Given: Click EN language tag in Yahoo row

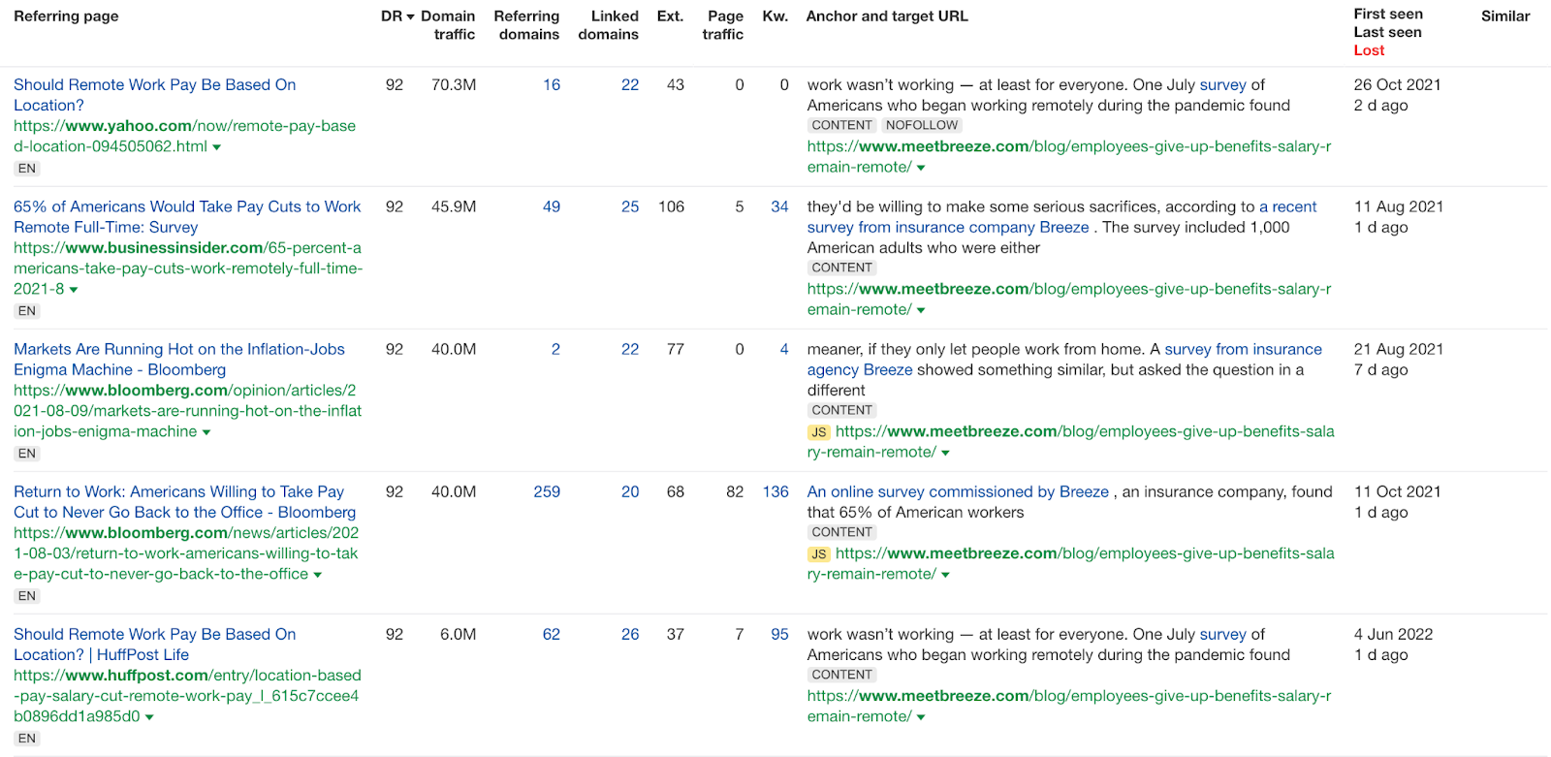Looking at the screenshot, I should (27, 169).
